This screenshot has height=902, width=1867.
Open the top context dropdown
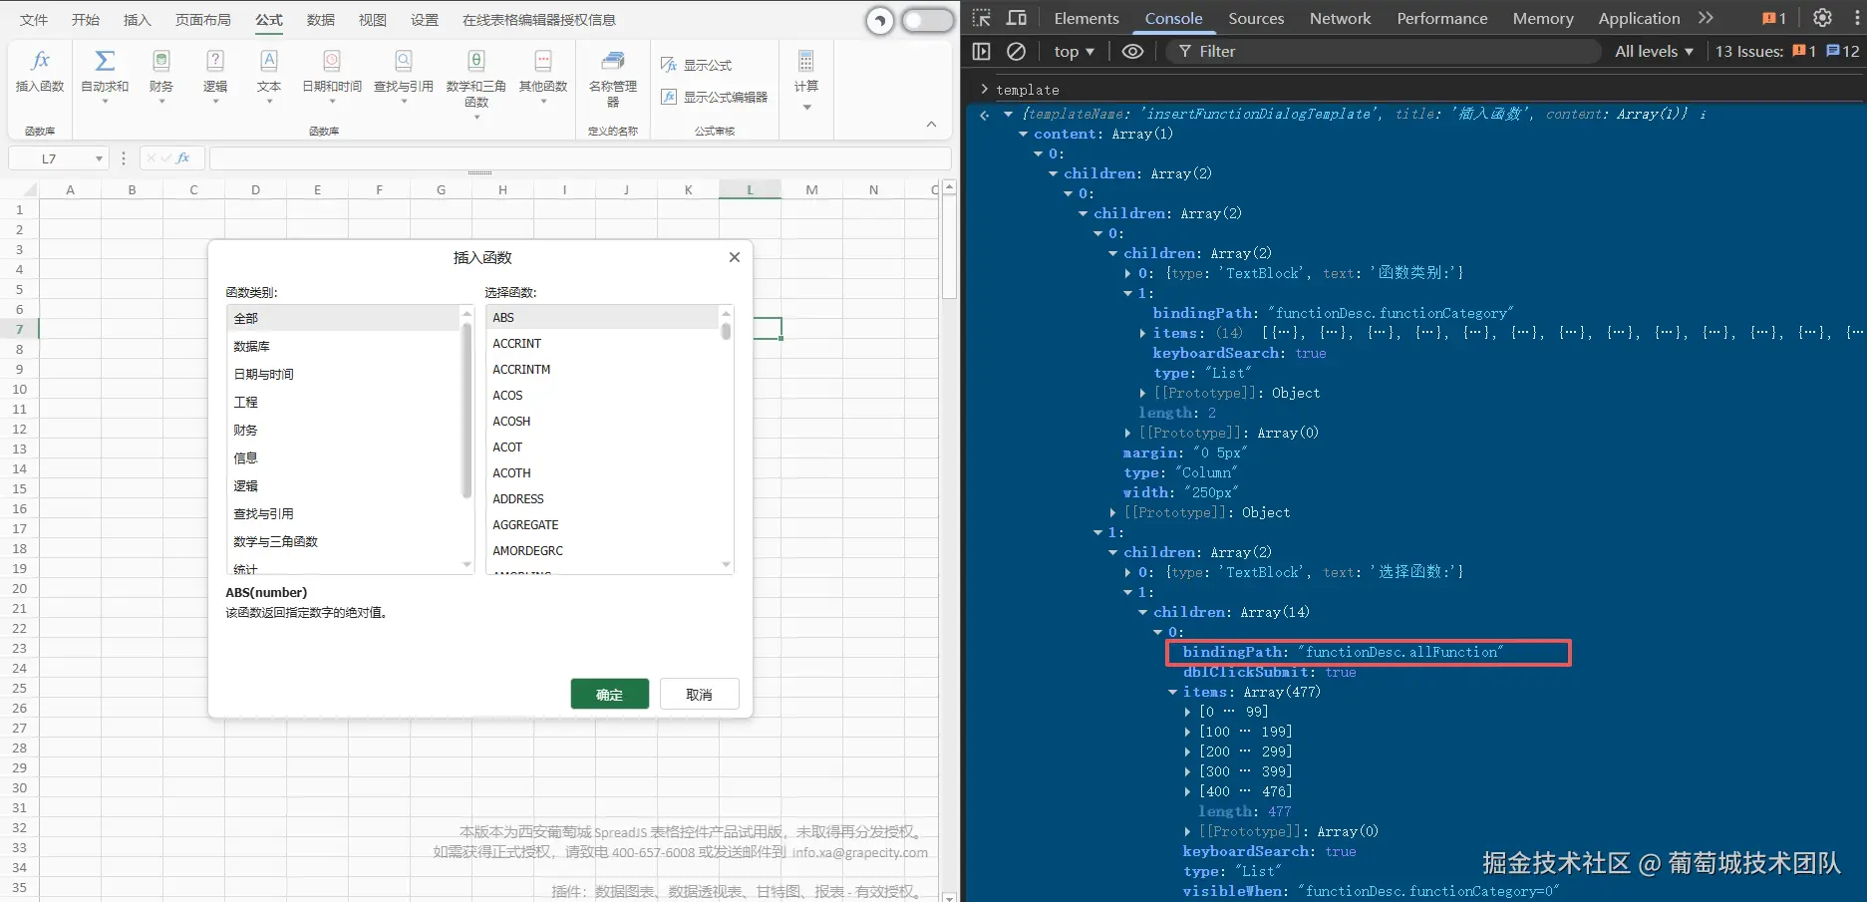(x=1074, y=51)
